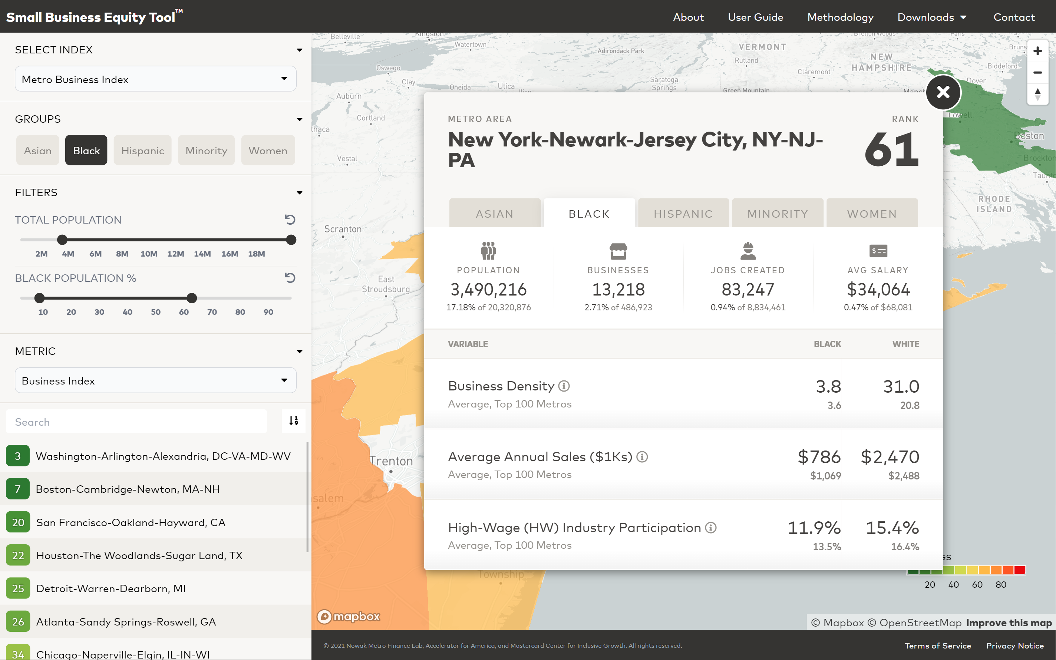The image size is (1056, 660).
Task: Zoom out on the map
Action: point(1037,72)
